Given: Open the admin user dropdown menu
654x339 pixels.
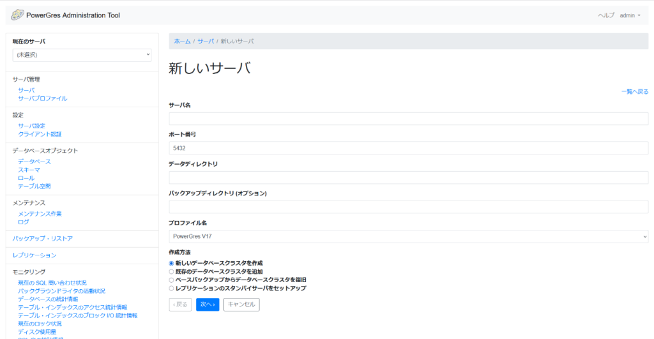Looking at the screenshot, I should [630, 15].
